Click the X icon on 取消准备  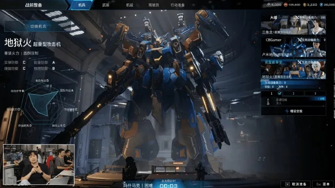[x=287, y=184]
